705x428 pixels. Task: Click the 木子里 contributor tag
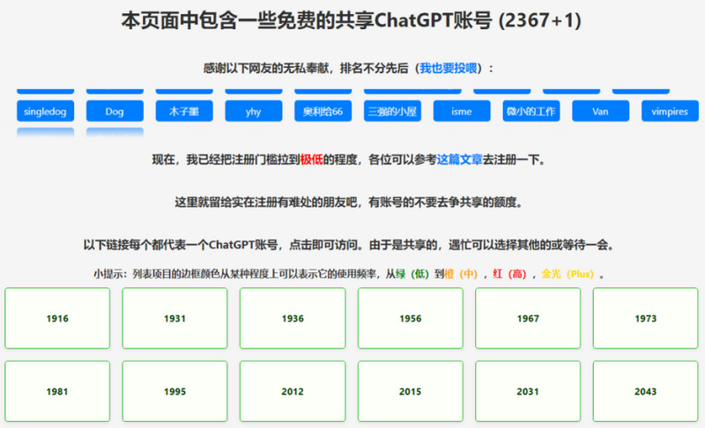pos(184,111)
